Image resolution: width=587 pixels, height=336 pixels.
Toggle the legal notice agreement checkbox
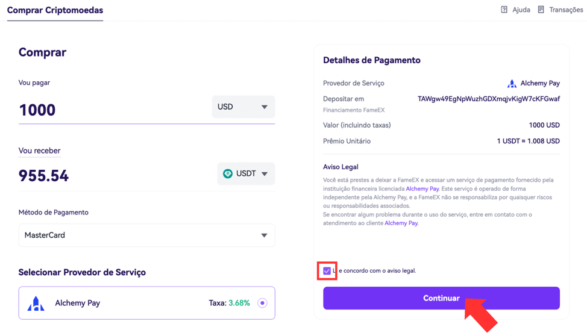327,270
